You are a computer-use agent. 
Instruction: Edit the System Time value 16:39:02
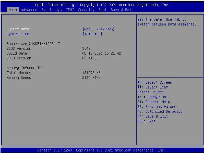[x=92, y=34]
